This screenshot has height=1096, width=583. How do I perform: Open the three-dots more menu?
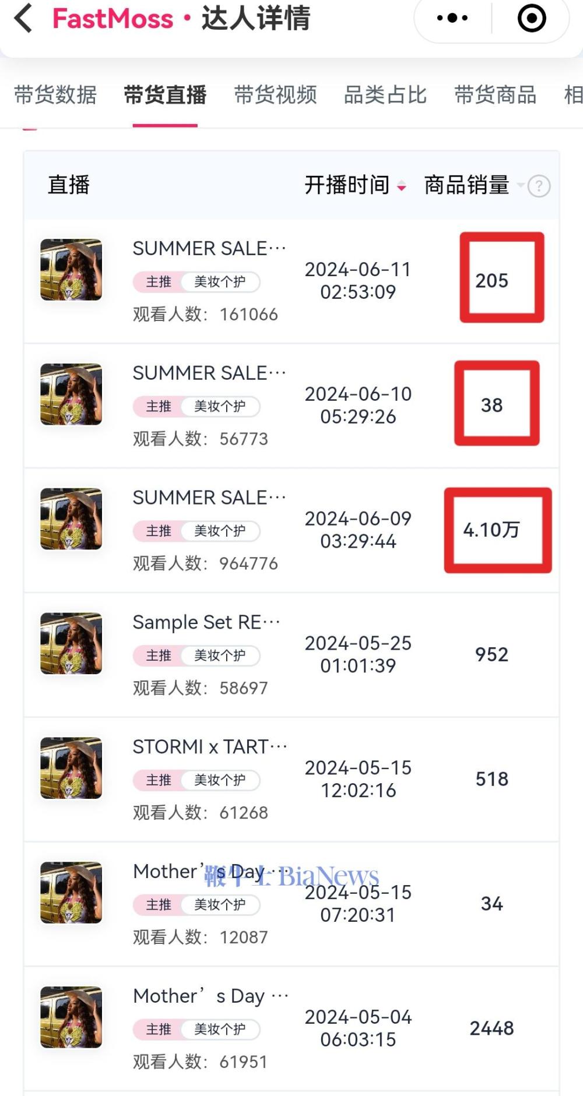point(452,18)
